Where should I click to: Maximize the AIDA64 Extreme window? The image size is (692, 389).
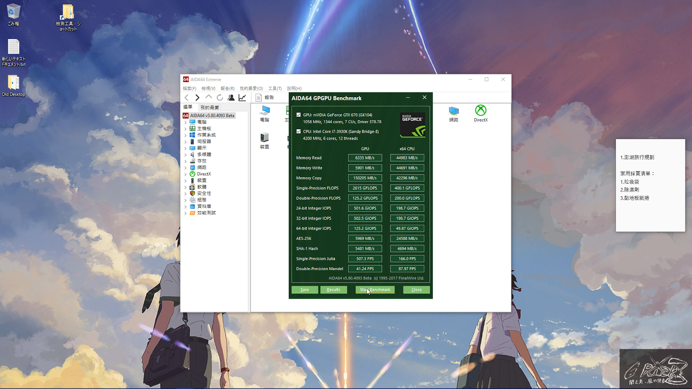487,80
